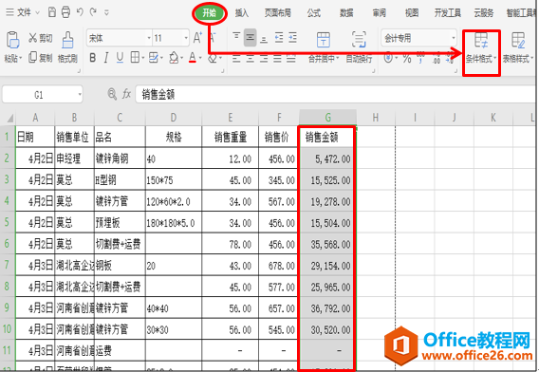Click the Print icon in quick access toolbar
The image size is (539, 372).
pos(65,12)
